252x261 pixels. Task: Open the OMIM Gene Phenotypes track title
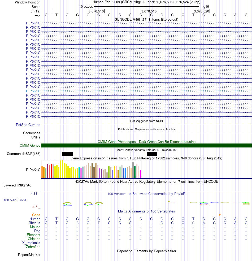146,142
